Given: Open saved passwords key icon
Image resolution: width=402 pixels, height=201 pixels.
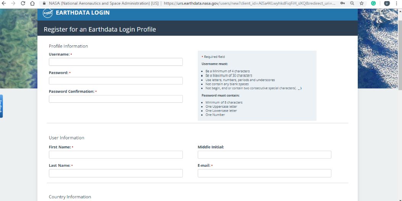Looking at the screenshot, I should coord(342,3).
